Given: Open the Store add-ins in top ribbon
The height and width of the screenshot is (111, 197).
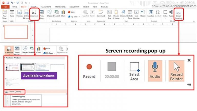Looking at the screenshot, I should pos(71,12).
